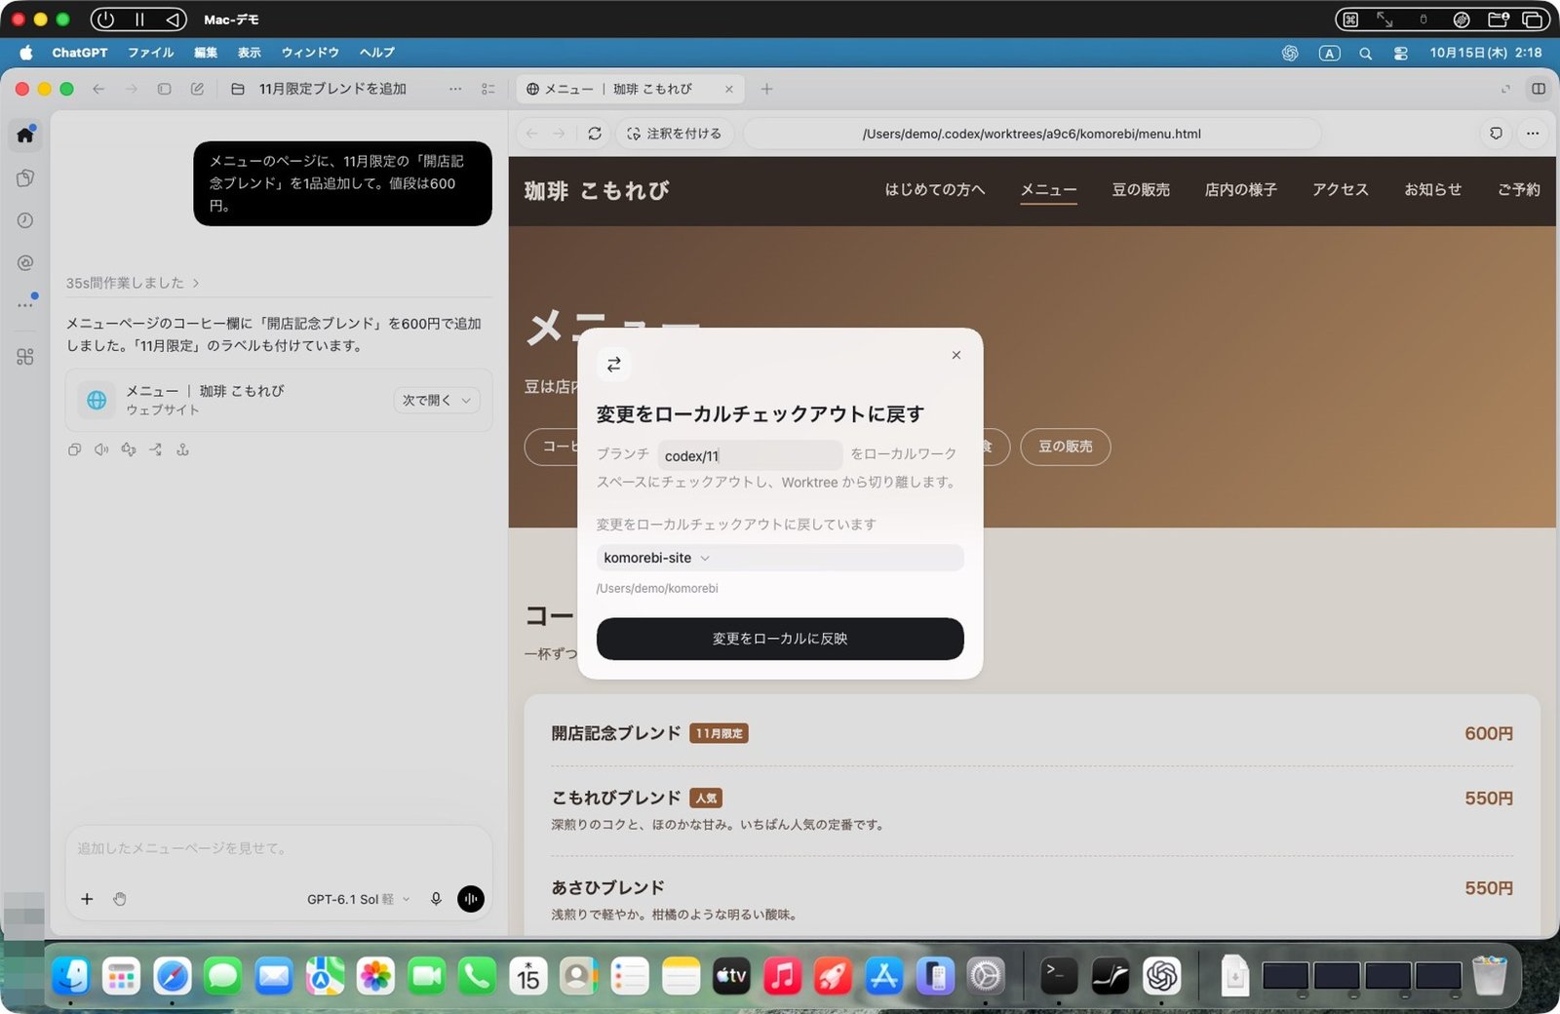Toggle the right side panel icon
1560x1014 pixels.
pyautogui.click(x=1539, y=89)
